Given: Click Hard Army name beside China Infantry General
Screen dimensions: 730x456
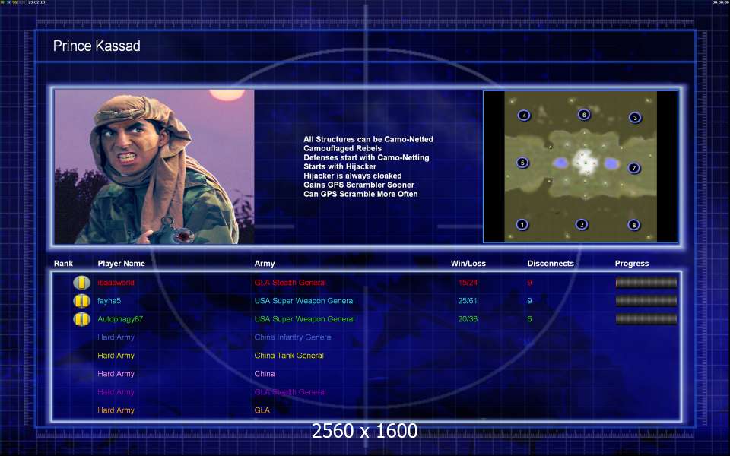Looking at the screenshot, I should tap(116, 337).
